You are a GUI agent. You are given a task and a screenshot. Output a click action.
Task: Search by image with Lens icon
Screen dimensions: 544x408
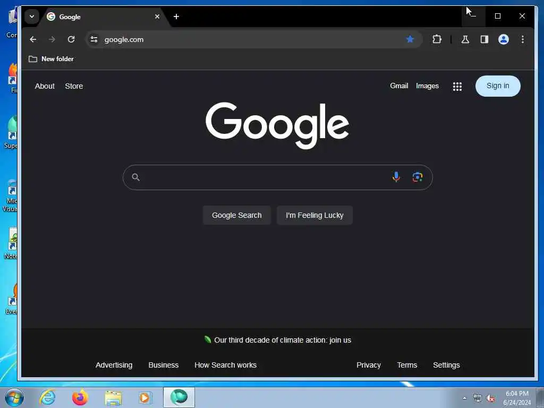(x=418, y=177)
